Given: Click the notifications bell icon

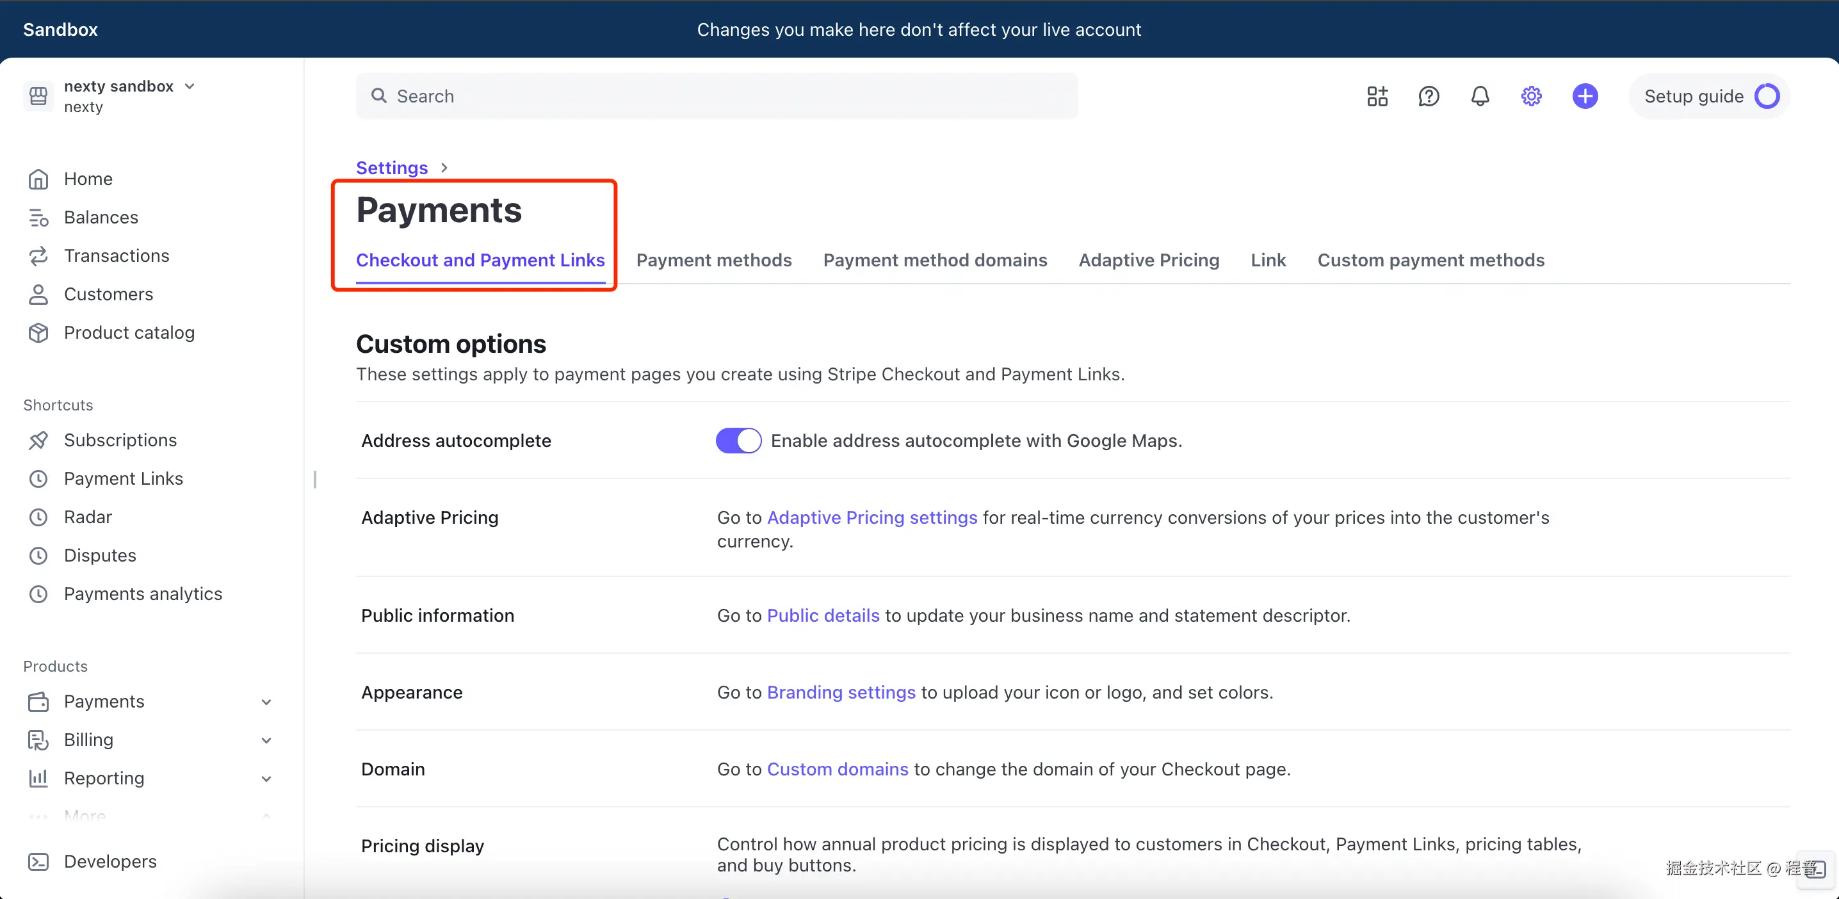Looking at the screenshot, I should 1480,95.
